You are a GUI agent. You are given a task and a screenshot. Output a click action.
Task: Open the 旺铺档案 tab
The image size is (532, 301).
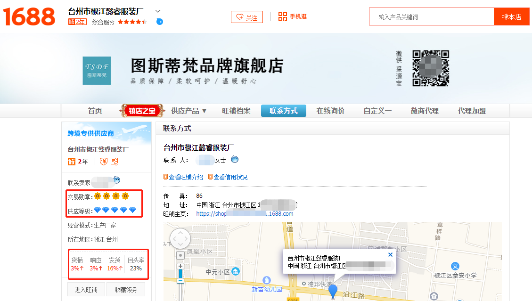point(236,111)
